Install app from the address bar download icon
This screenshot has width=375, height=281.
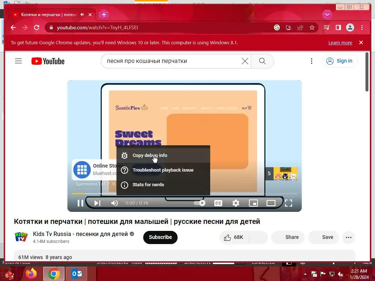point(289,27)
